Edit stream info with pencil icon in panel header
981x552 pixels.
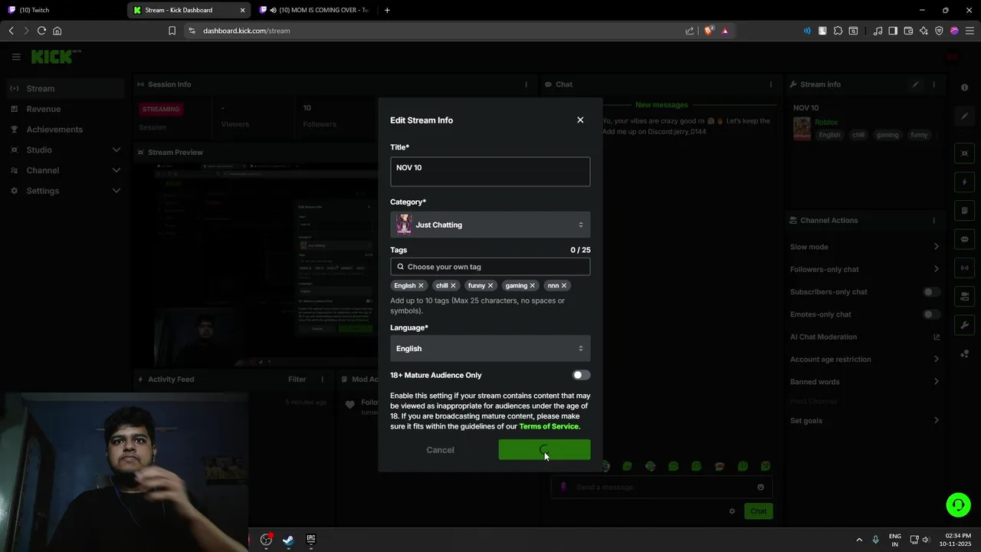(915, 84)
